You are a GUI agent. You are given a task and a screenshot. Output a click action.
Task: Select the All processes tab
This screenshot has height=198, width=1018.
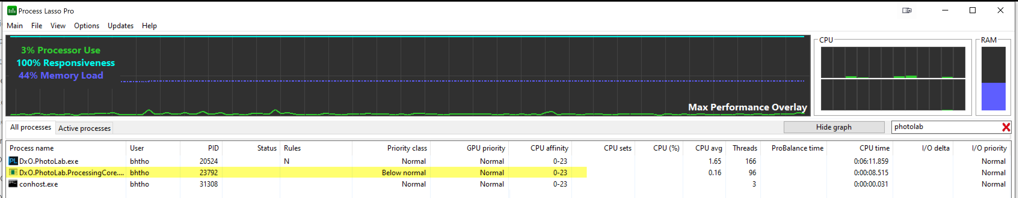30,127
